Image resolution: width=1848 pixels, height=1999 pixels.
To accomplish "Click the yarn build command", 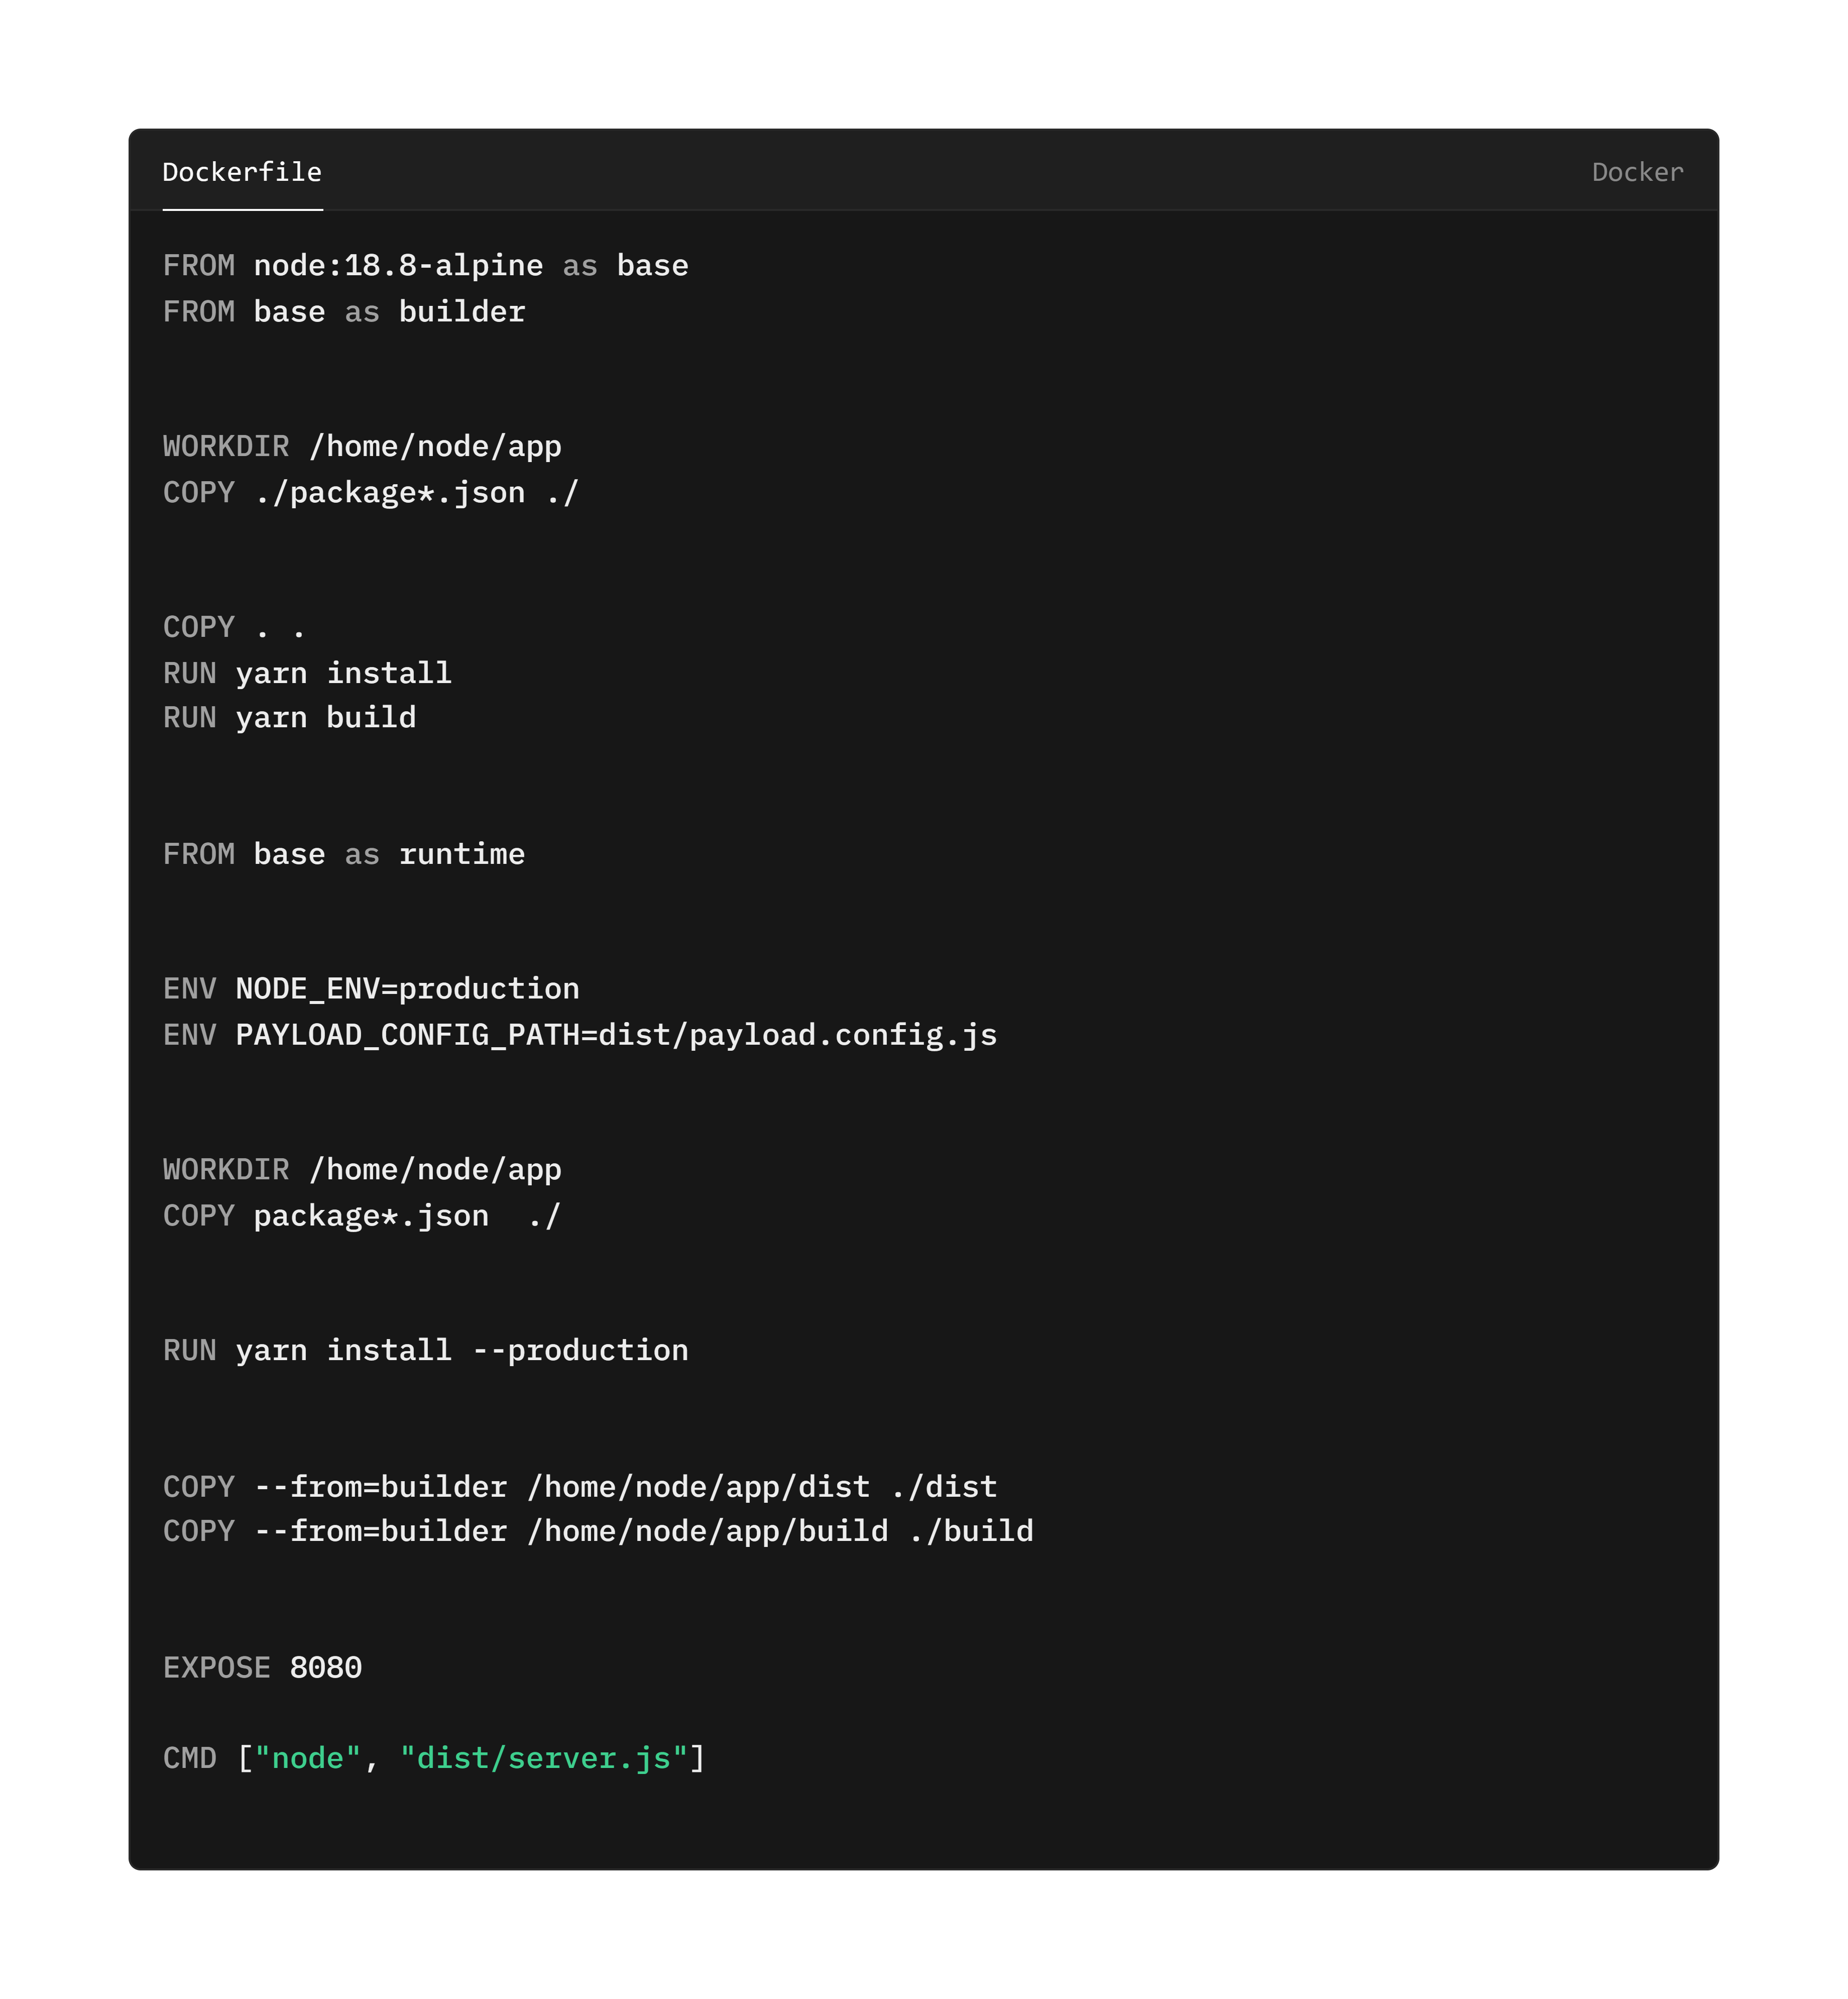I will pos(325,717).
